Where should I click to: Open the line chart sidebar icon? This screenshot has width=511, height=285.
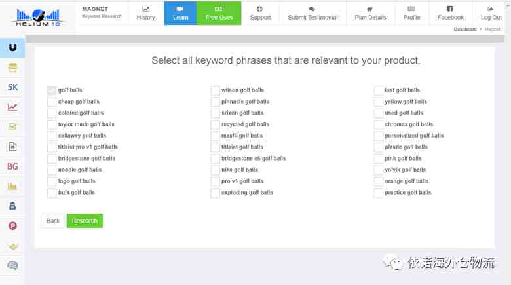click(12, 107)
